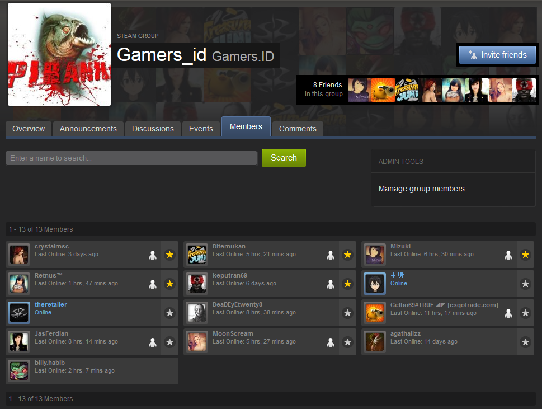
Task: Click the avatar thumbnail next to DeaDEyEtwenty8
Action: coord(197,313)
